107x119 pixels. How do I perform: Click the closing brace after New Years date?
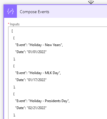click(x=14, y=59)
